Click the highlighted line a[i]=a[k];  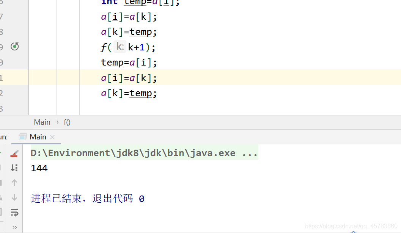coord(129,78)
